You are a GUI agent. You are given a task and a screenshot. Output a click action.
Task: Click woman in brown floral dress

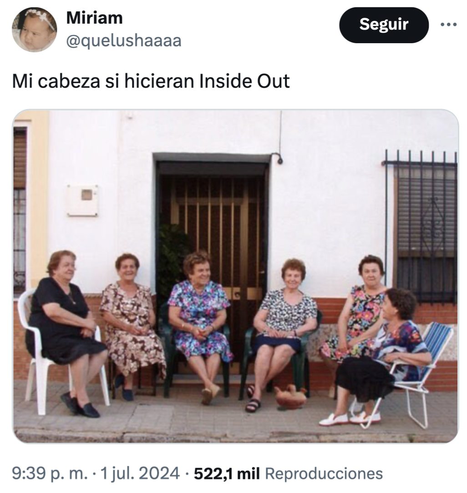click(x=131, y=326)
